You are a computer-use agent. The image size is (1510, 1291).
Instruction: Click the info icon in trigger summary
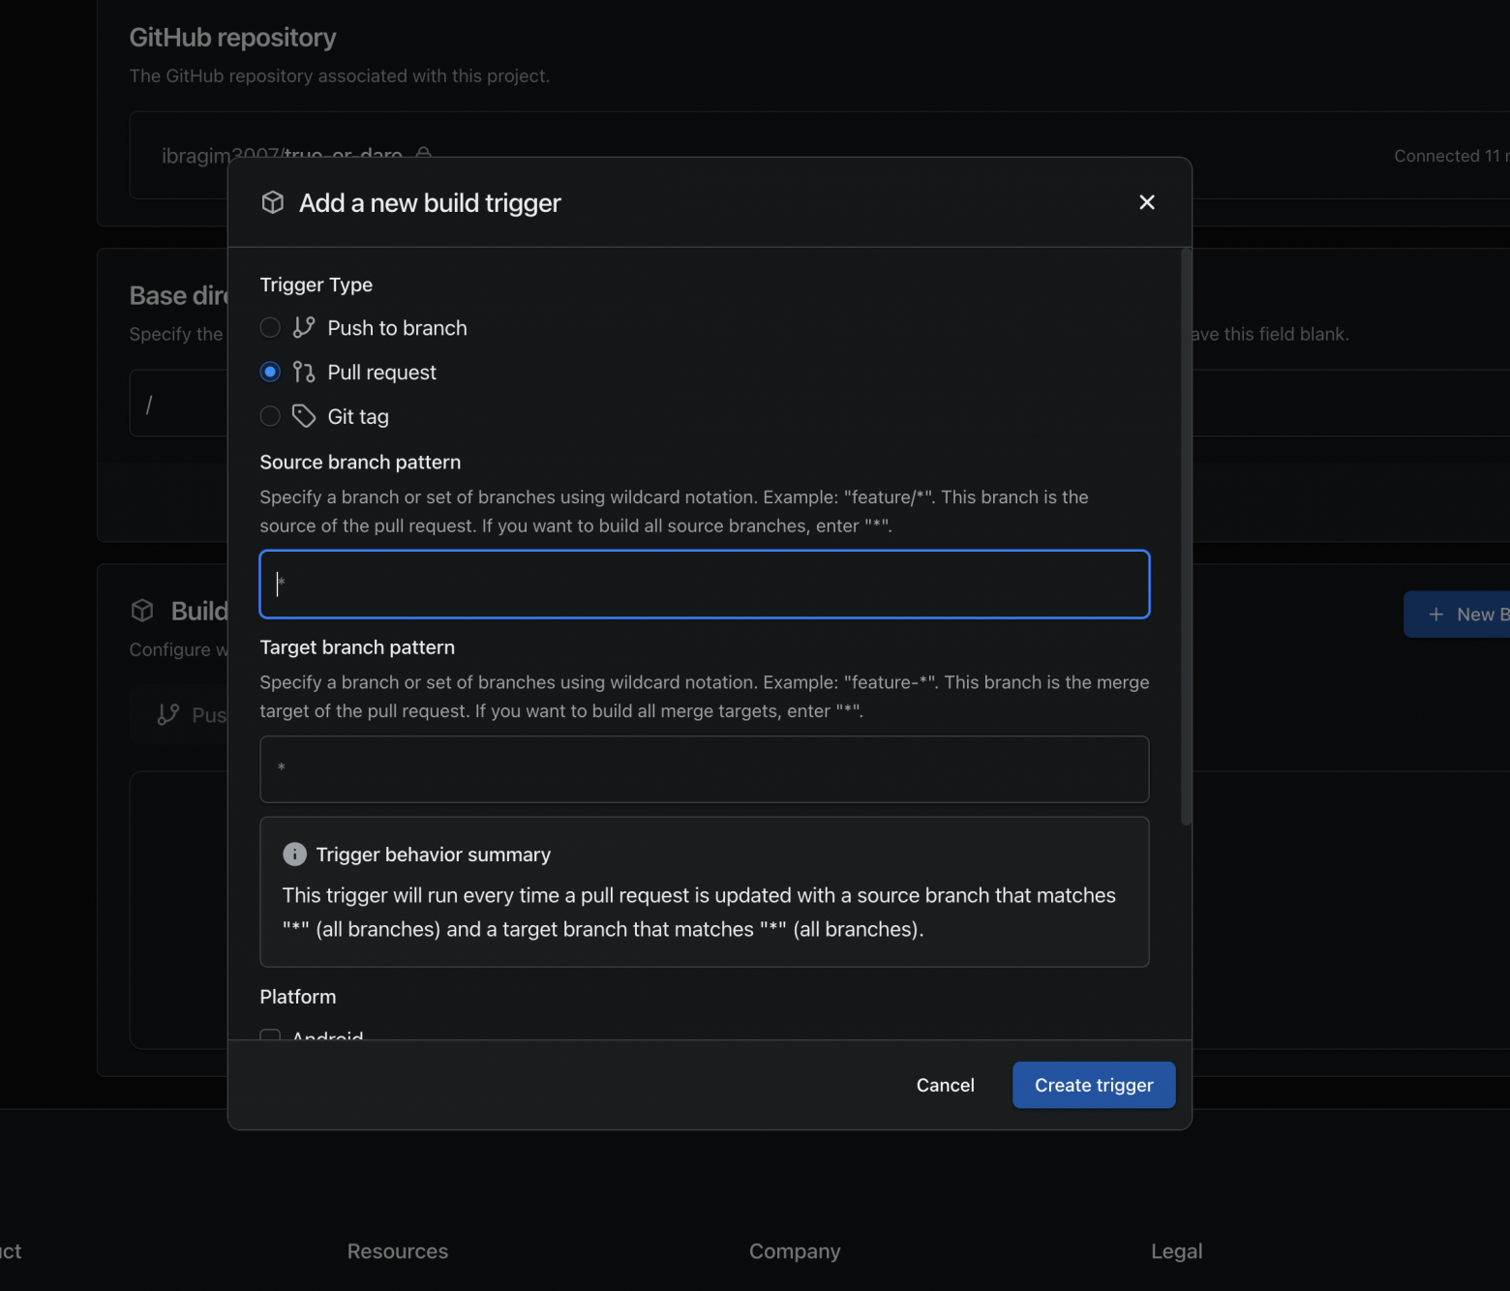pos(294,855)
